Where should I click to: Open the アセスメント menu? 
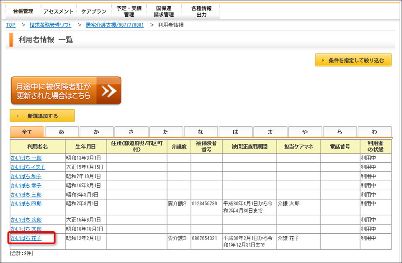click(x=59, y=12)
